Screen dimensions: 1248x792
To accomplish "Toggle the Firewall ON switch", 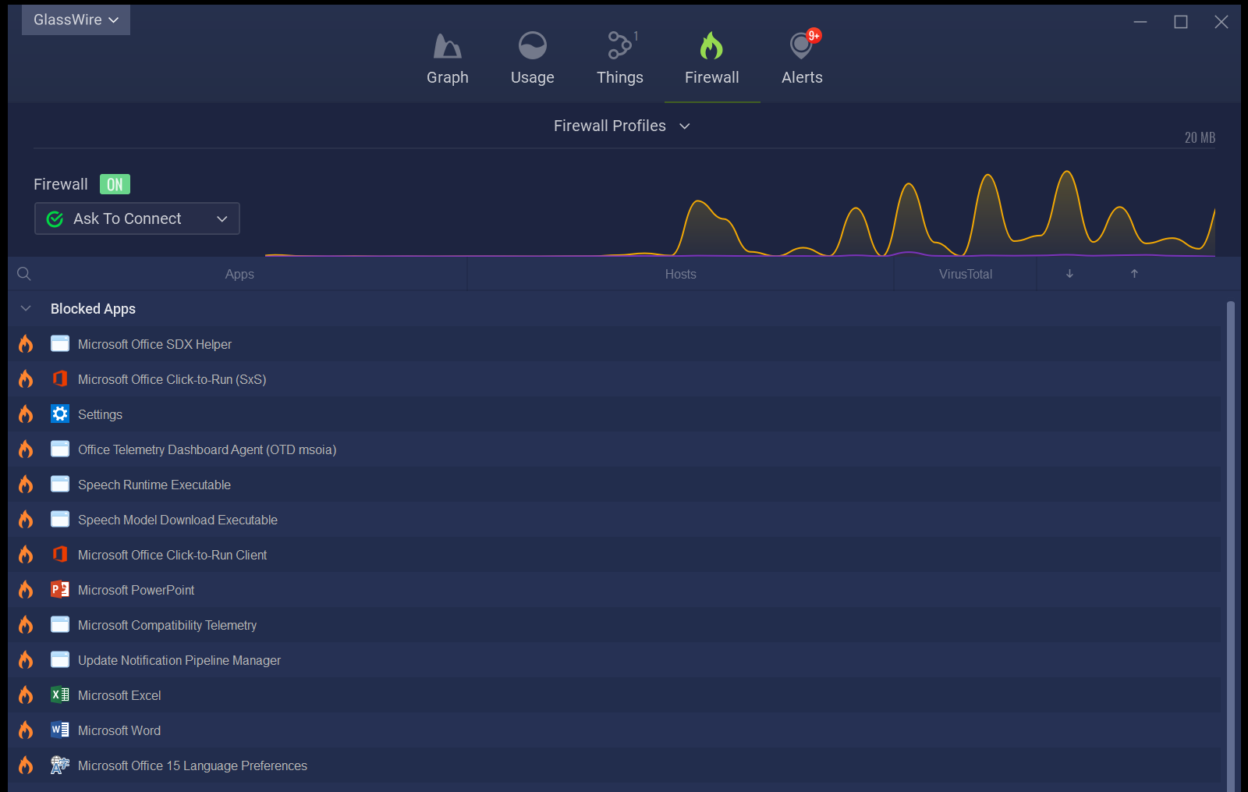I will point(115,184).
